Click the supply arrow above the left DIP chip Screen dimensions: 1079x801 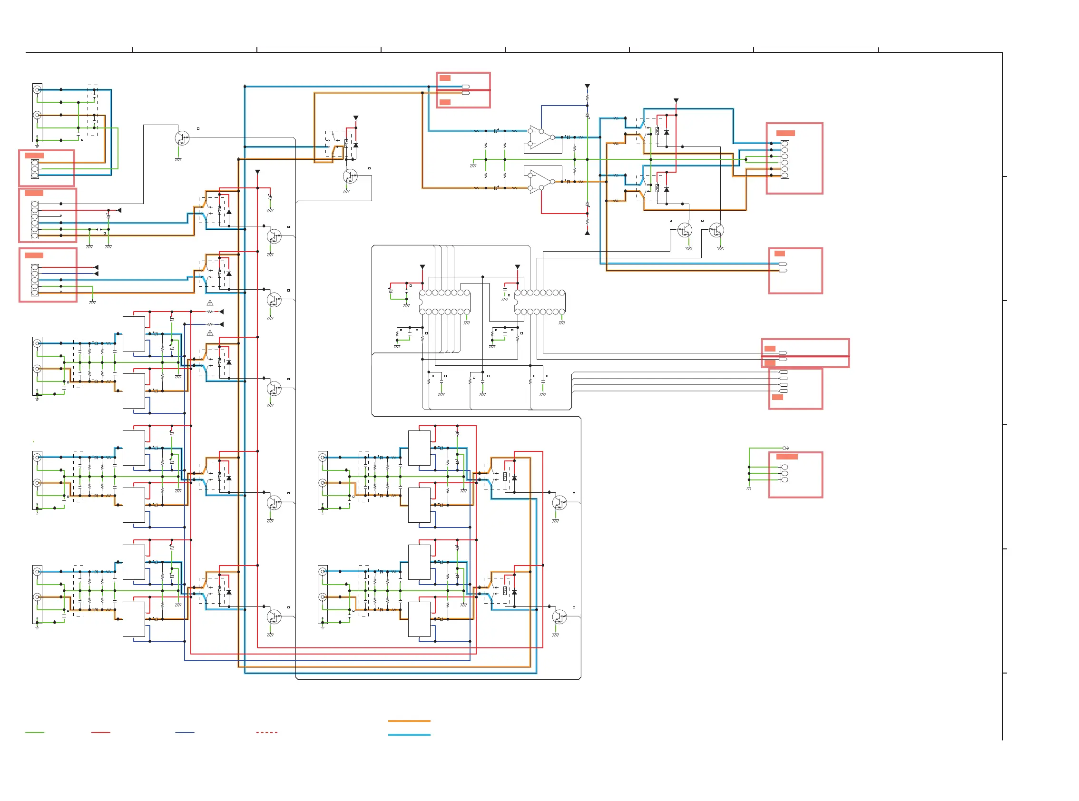422,267
